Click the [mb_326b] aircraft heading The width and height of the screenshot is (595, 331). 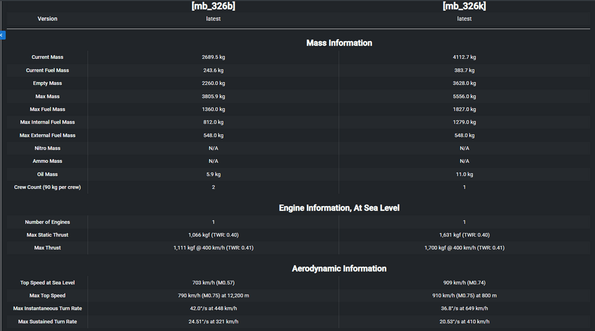(x=213, y=6)
